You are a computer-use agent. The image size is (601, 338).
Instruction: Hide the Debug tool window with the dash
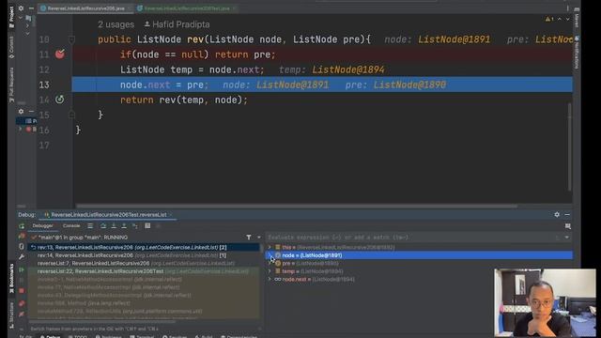567,215
